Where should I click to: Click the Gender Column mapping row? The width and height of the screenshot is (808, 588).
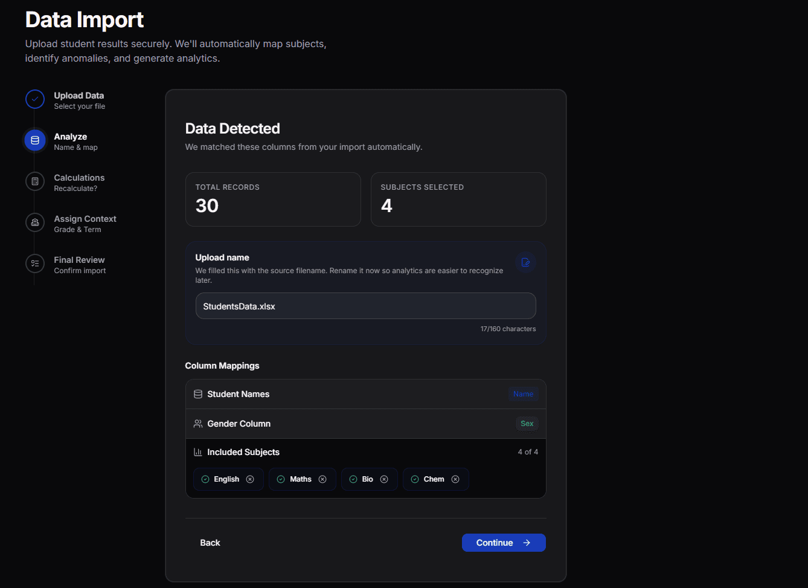coord(365,424)
